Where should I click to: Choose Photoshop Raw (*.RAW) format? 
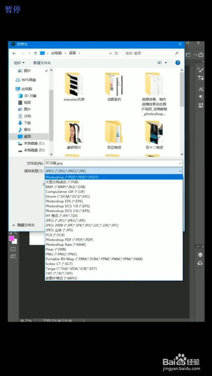coord(113,245)
